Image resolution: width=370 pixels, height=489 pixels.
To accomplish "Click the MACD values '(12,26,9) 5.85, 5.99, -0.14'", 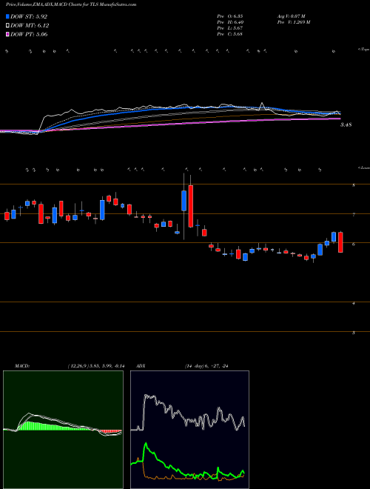I will 95,366.
